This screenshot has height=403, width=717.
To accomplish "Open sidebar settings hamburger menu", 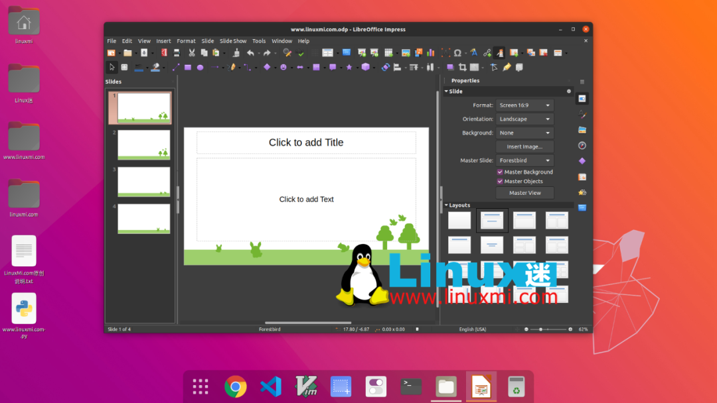I will [x=582, y=82].
